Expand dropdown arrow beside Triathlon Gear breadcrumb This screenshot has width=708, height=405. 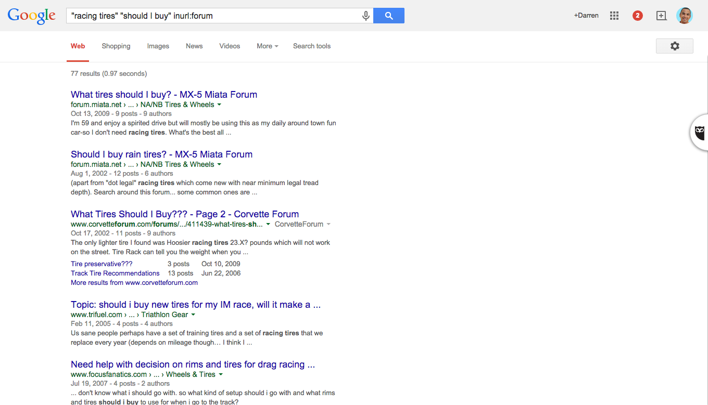(x=193, y=315)
